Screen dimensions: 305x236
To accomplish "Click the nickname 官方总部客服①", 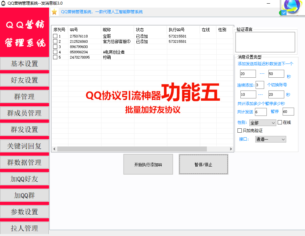I will click(x=117, y=41).
